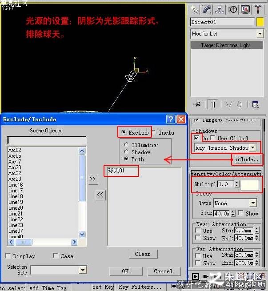This screenshot has height=291, width=268.
Task: Click the Exclude... button in light panel
Action: (x=247, y=159)
